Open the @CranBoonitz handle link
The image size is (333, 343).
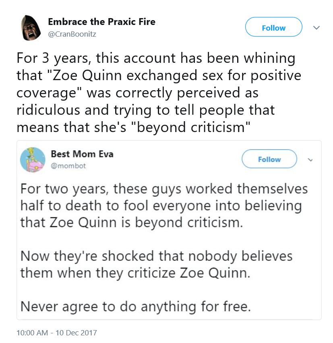pyautogui.click(x=72, y=34)
